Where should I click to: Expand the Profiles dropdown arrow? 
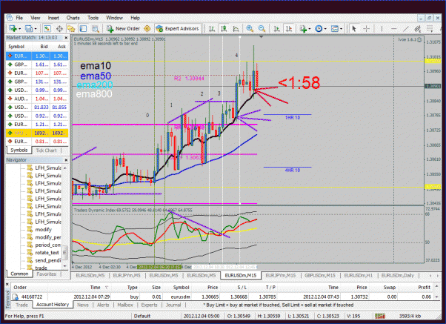pos(36,29)
